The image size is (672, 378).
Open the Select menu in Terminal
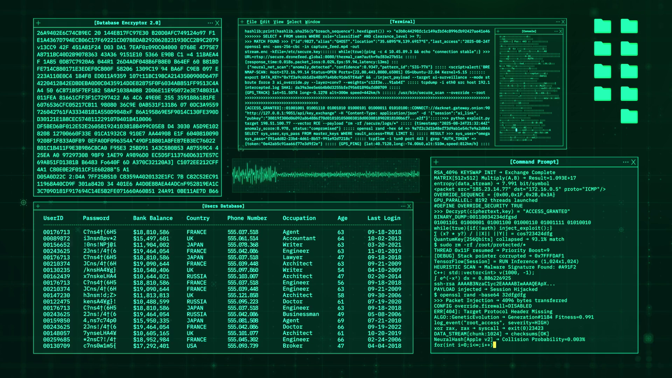(x=294, y=22)
